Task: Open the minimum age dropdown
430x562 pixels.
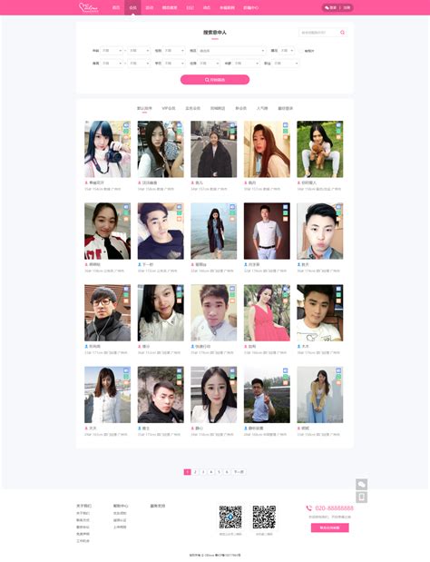Action: (x=112, y=51)
